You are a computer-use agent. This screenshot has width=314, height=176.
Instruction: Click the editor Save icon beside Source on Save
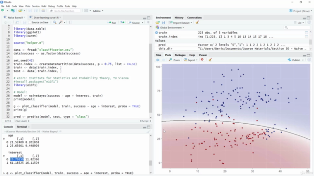[25, 22]
